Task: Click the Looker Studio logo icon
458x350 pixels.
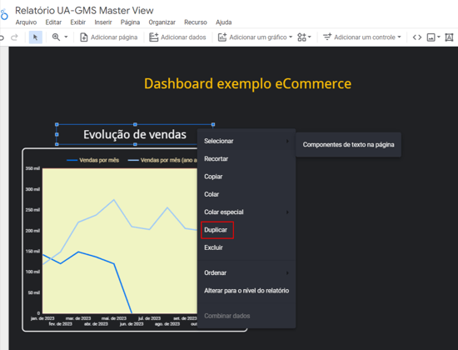Action: coord(4,14)
